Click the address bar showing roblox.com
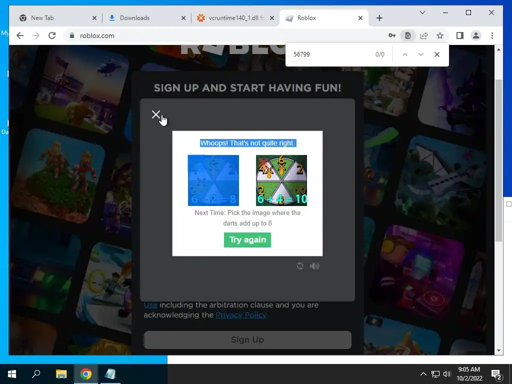The height and width of the screenshot is (384, 512). pos(225,35)
